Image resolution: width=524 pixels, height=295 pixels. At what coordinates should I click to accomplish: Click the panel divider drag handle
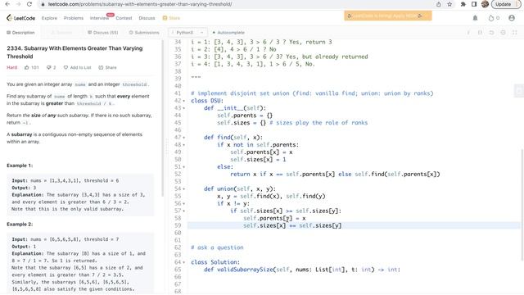[167, 146]
